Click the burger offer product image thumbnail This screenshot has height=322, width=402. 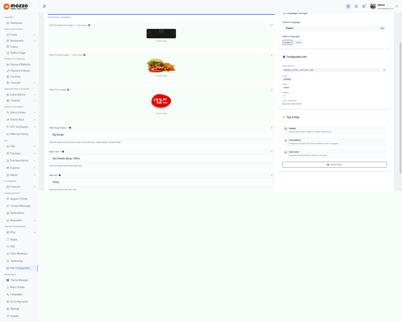click(x=161, y=65)
